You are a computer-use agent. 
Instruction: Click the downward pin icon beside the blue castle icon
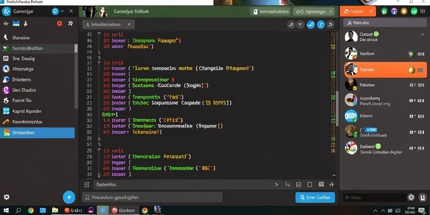[x=26, y=24]
